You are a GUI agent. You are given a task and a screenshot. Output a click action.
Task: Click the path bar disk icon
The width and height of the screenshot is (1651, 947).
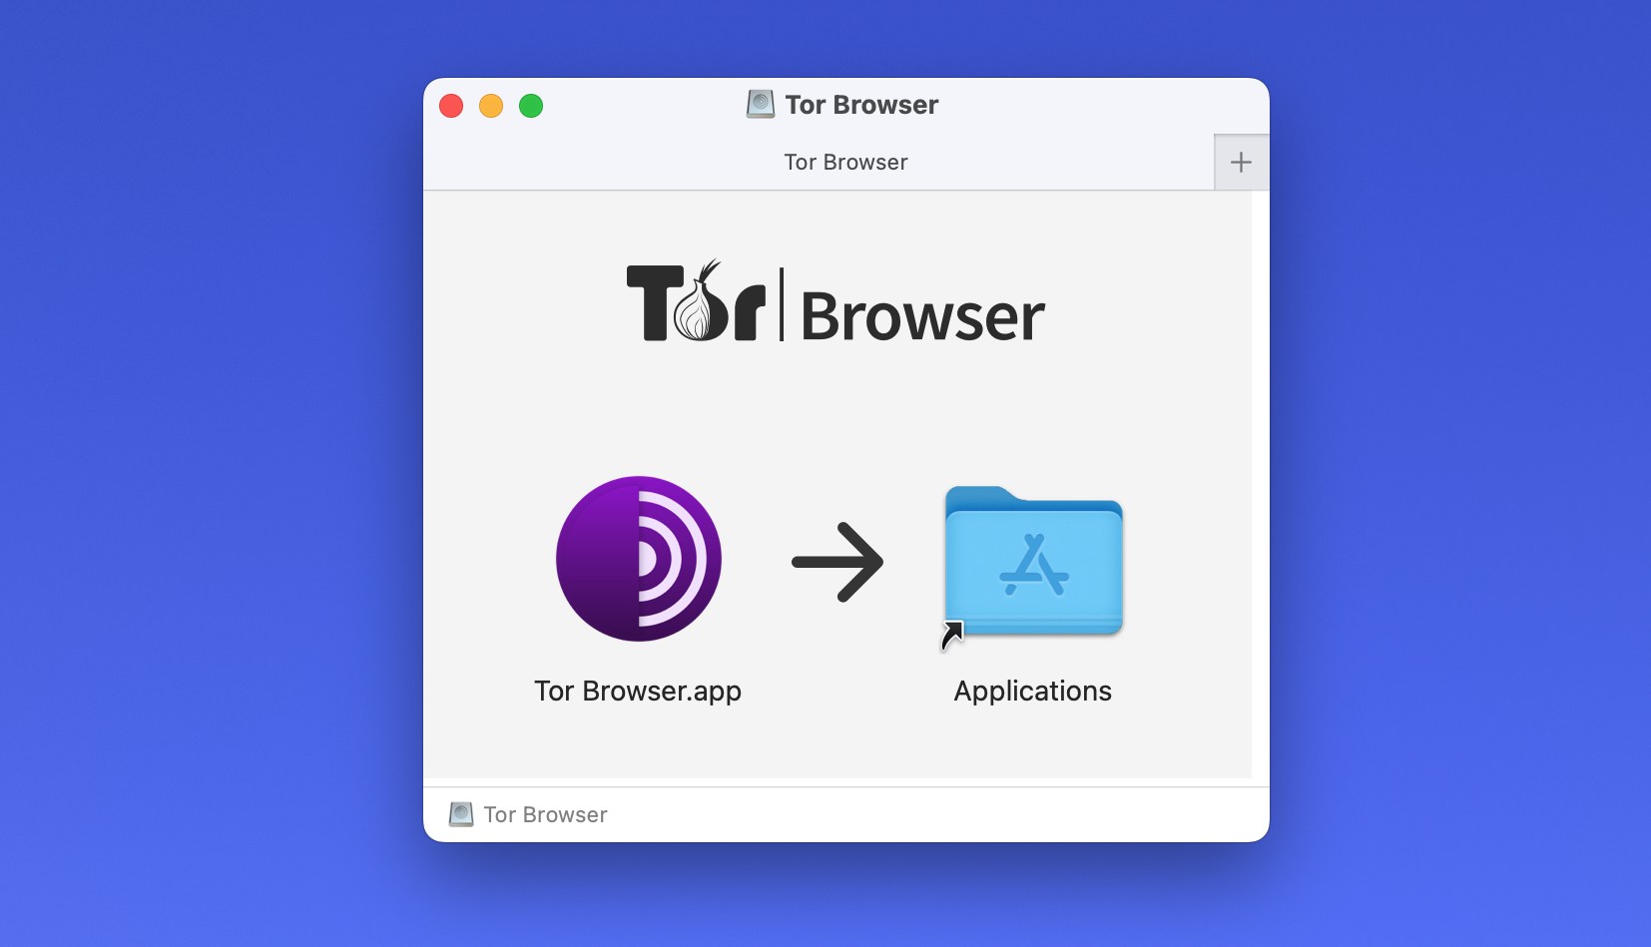(x=461, y=814)
